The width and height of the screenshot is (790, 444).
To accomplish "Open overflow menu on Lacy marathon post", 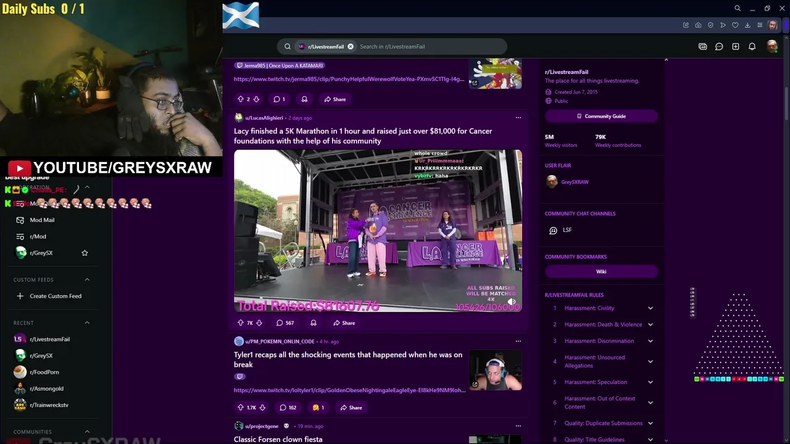I will pos(518,118).
